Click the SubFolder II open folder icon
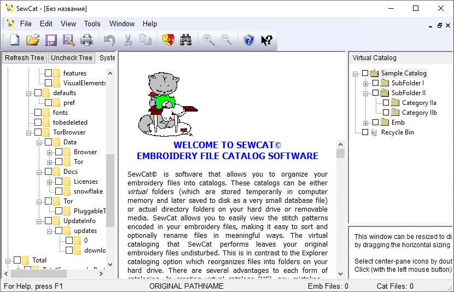The height and width of the screenshot is (292, 454). pos(385,93)
